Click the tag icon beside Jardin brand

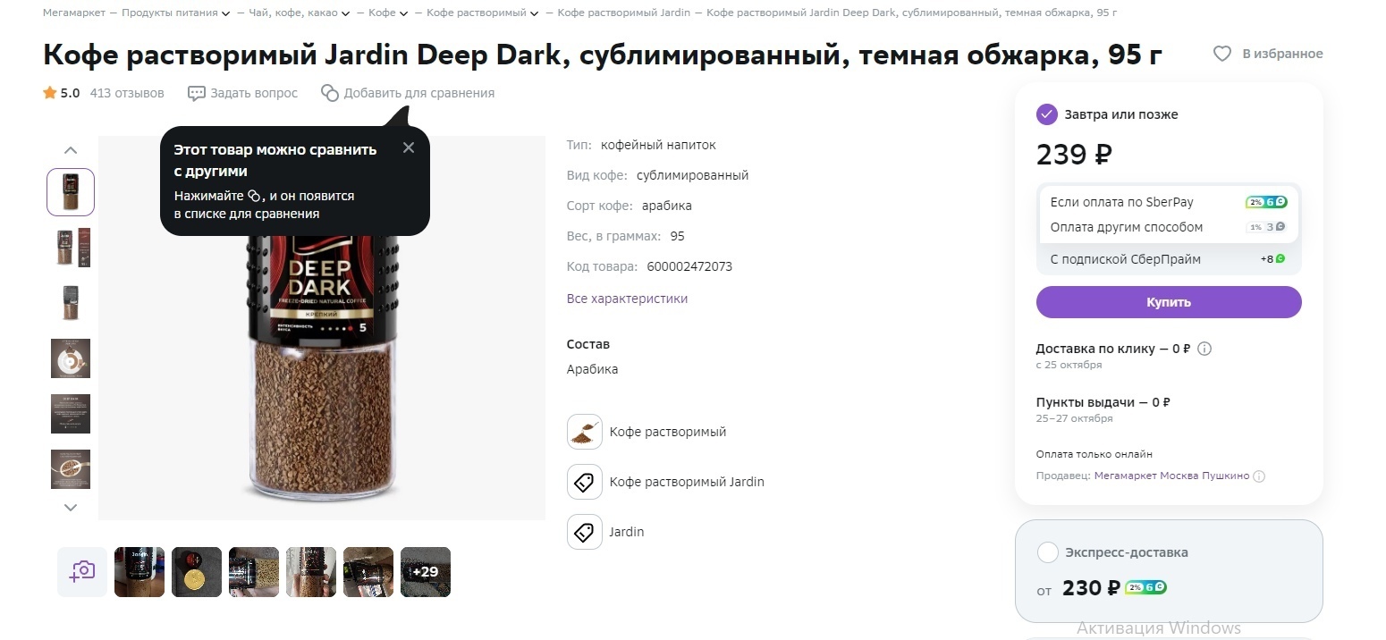click(585, 532)
